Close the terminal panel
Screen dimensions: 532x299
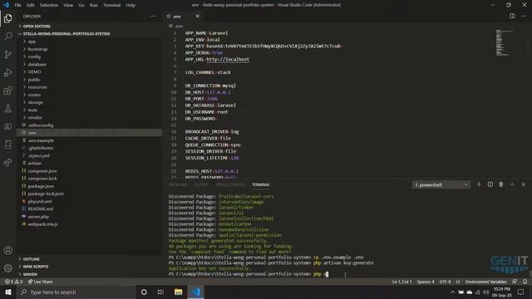tap(523, 184)
